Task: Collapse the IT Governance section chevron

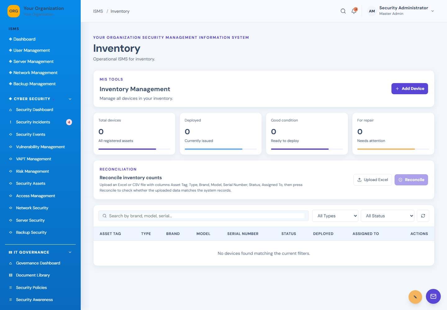Action: pos(70,252)
